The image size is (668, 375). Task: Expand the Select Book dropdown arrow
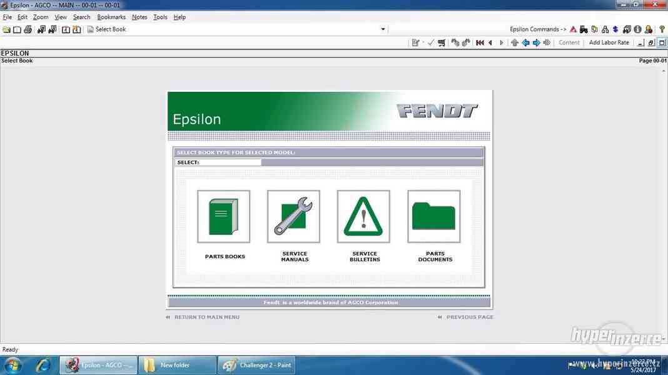click(x=383, y=29)
